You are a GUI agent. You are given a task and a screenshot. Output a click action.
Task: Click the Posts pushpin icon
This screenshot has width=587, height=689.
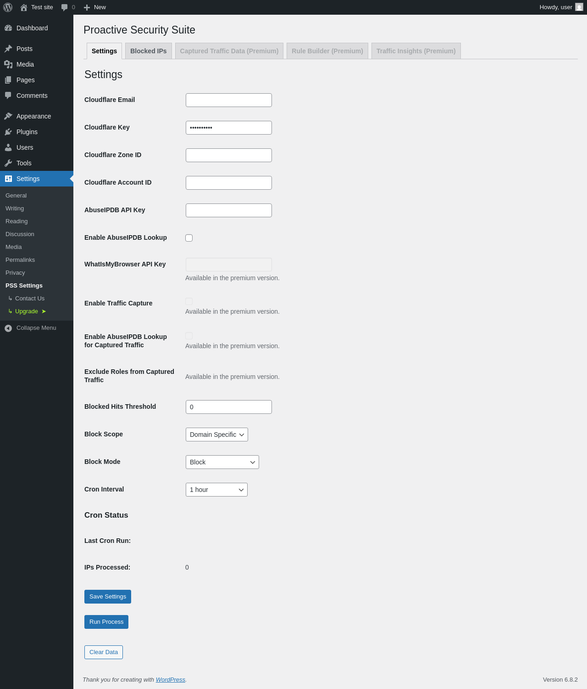pyautogui.click(x=8, y=49)
